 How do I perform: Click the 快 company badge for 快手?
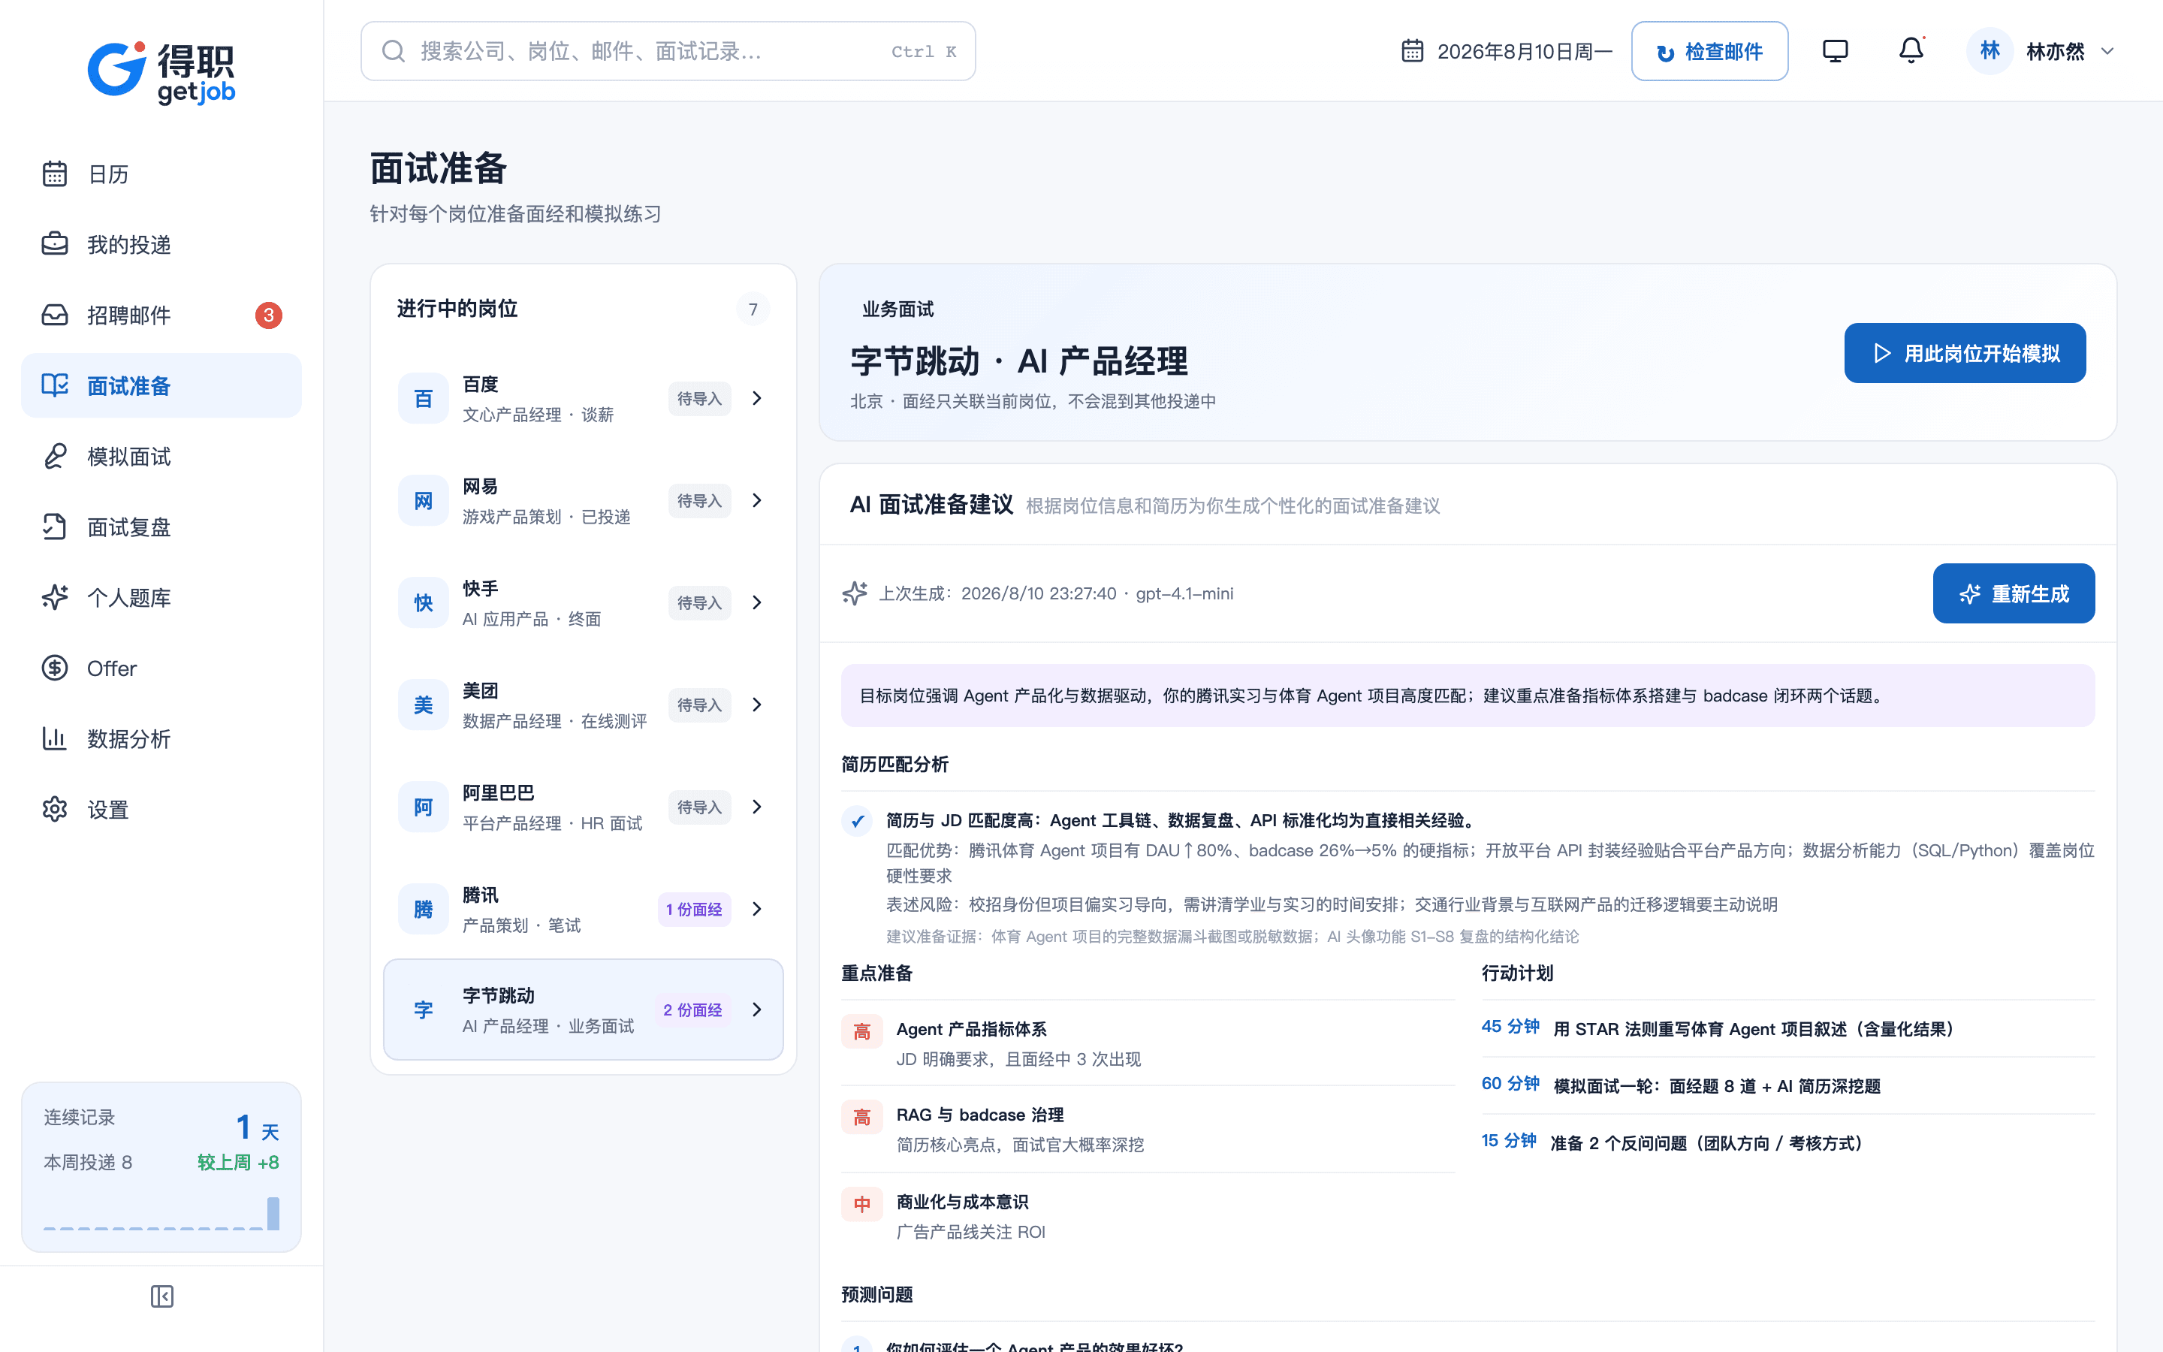(x=423, y=602)
